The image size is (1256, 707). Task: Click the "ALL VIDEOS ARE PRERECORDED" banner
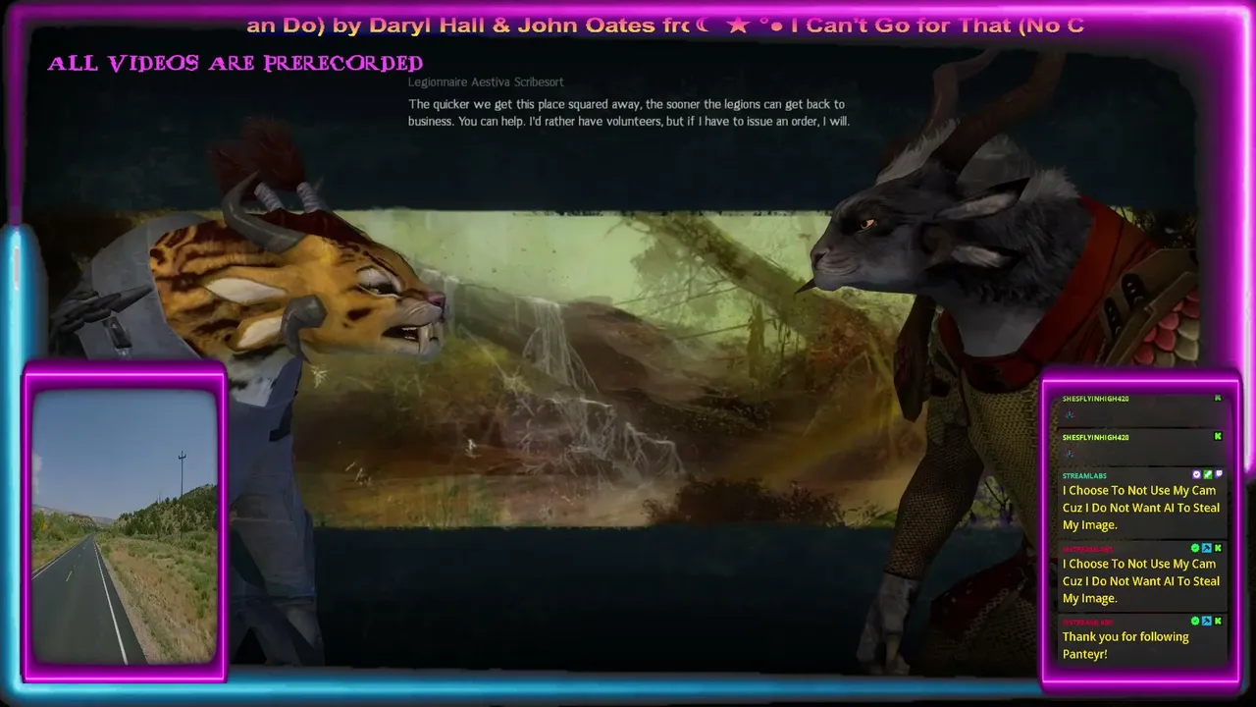click(235, 64)
